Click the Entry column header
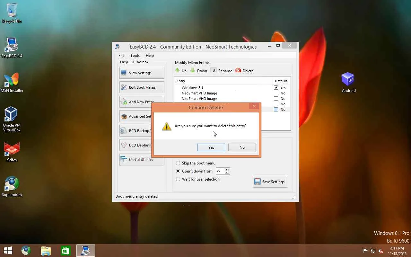 [181, 81]
